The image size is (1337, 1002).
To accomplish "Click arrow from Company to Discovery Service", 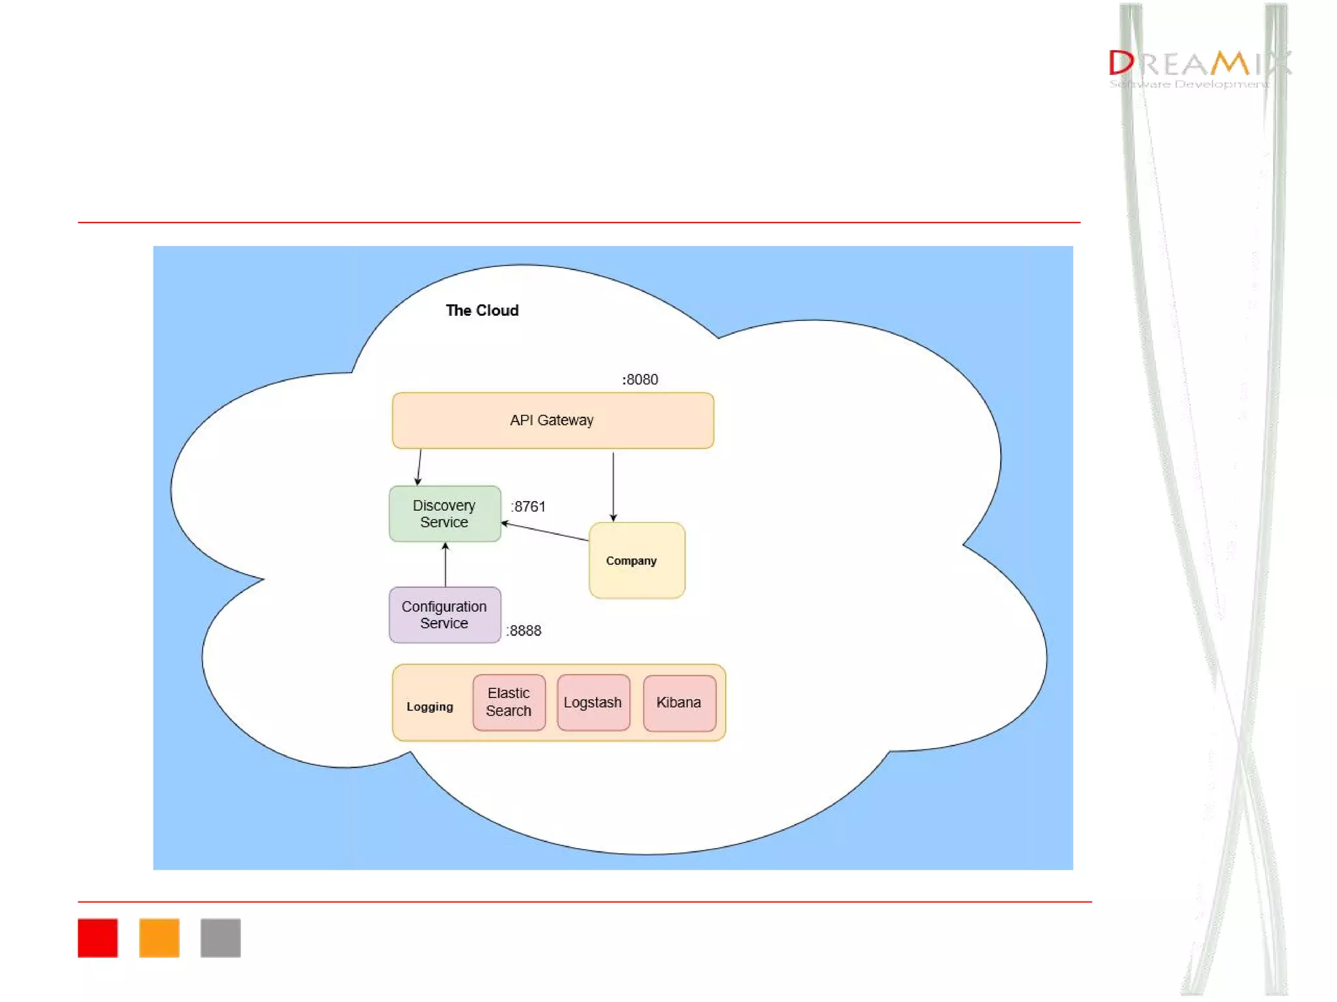I will (545, 531).
